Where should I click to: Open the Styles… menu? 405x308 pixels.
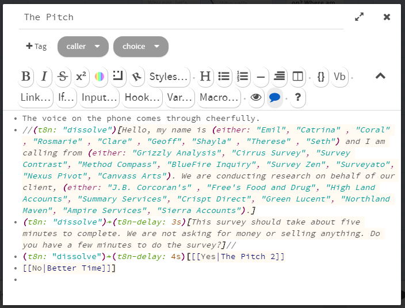169,77
